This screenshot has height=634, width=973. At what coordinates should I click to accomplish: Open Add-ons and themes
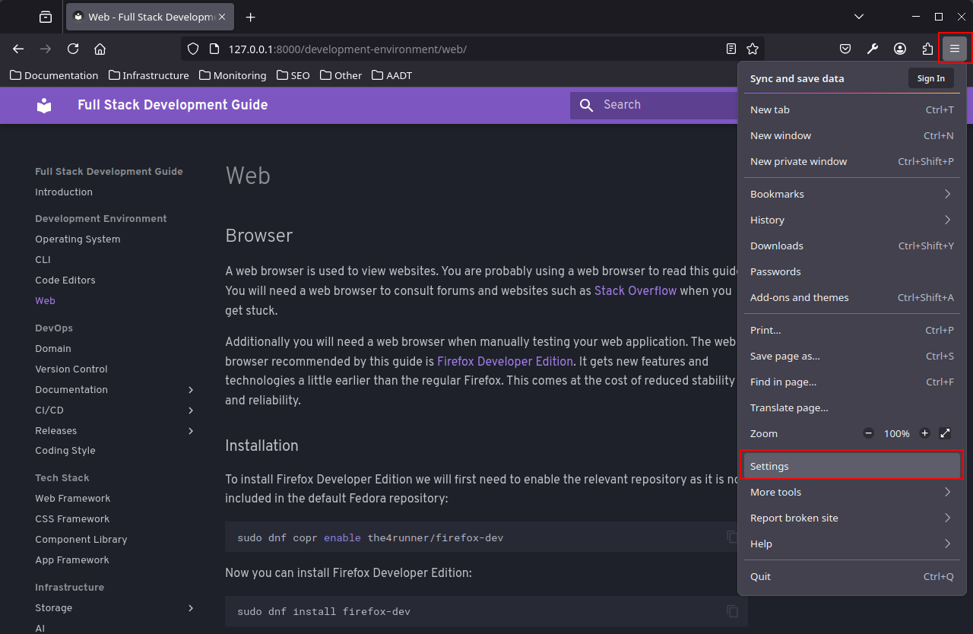coord(851,297)
